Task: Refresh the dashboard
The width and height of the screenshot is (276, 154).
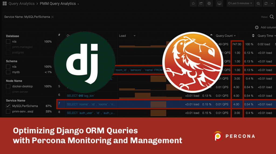Action: point(266,3)
